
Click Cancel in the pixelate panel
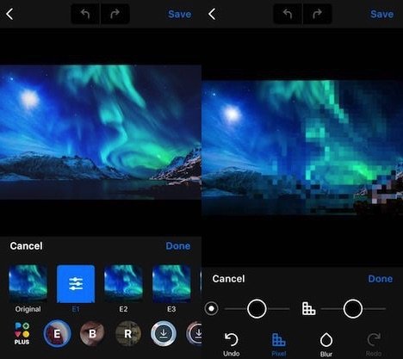[x=228, y=279]
